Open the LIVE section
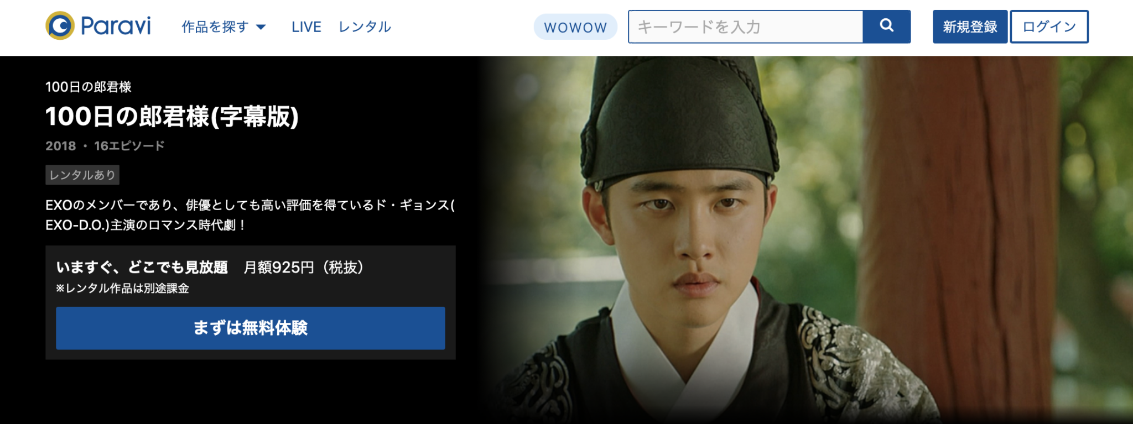This screenshot has height=424, width=1133. (x=306, y=27)
